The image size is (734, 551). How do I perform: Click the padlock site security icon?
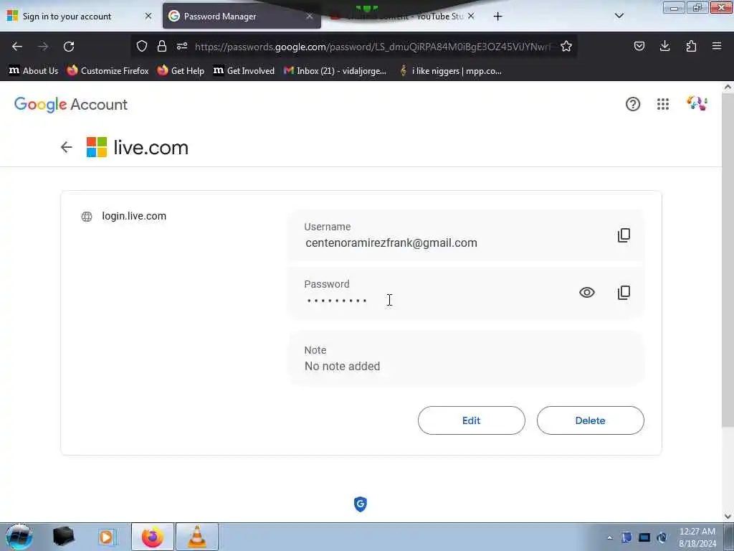pyautogui.click(x=162, y=46)
